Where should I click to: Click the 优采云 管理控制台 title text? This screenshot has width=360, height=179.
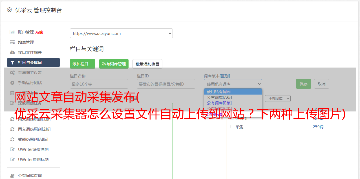38,10
